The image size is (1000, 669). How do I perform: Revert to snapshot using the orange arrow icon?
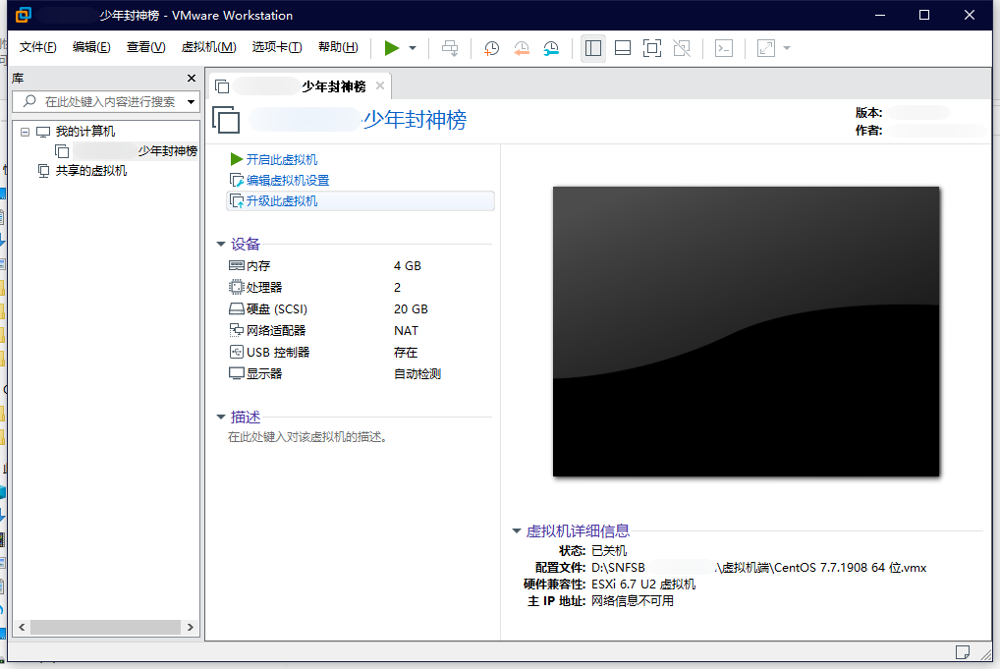[521, 48]
